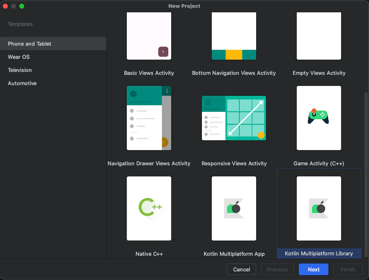
Task: Switch to Television templates
Action: (53, 70)
